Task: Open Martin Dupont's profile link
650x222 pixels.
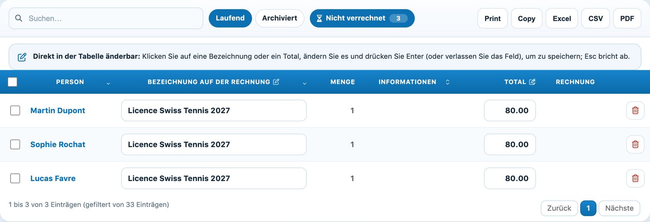Action: point(58,111)
